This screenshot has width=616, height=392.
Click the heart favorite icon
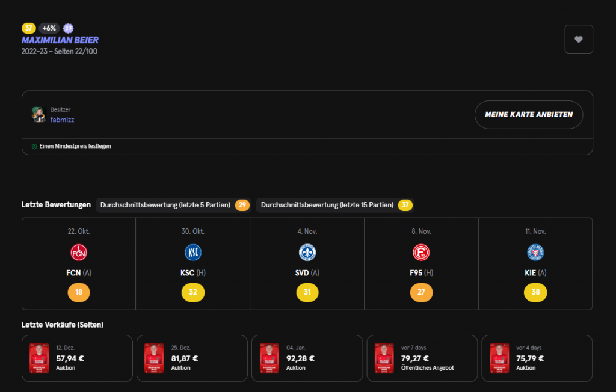coord(578,39)
